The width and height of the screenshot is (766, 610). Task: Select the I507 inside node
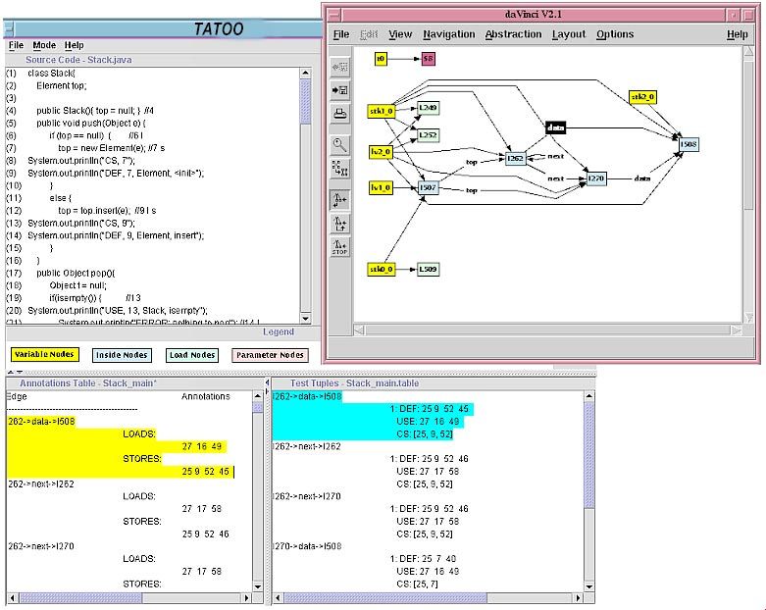tap(428, 187)
